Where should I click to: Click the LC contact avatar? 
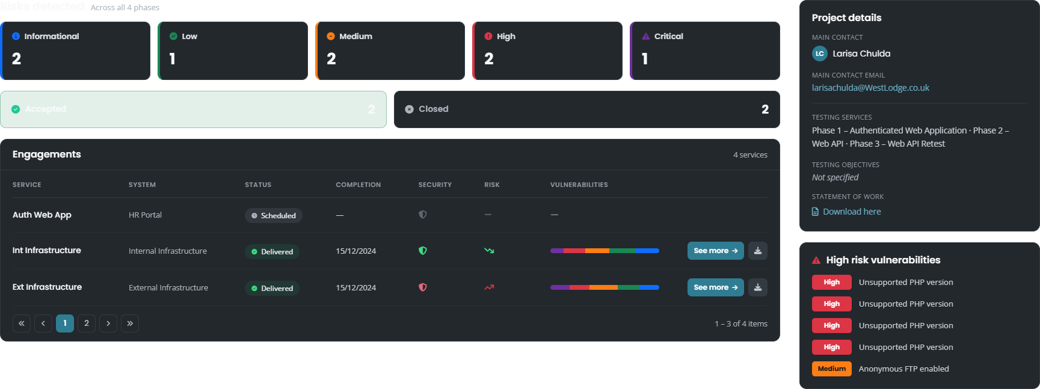click(x=820, y=54)
